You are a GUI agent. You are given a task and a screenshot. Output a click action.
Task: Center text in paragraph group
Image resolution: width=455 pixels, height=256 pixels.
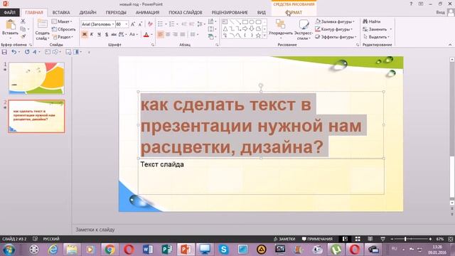point(168,35)
